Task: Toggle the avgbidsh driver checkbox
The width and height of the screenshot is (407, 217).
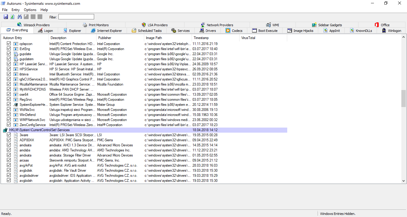Action: coord(9,181)
